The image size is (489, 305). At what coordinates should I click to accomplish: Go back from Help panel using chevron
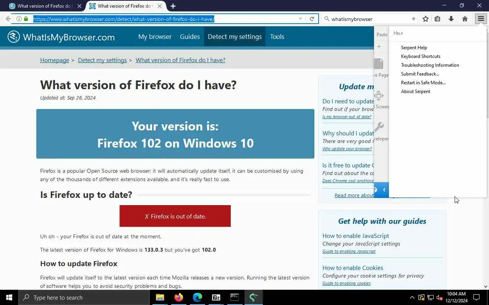pos(384,189)
